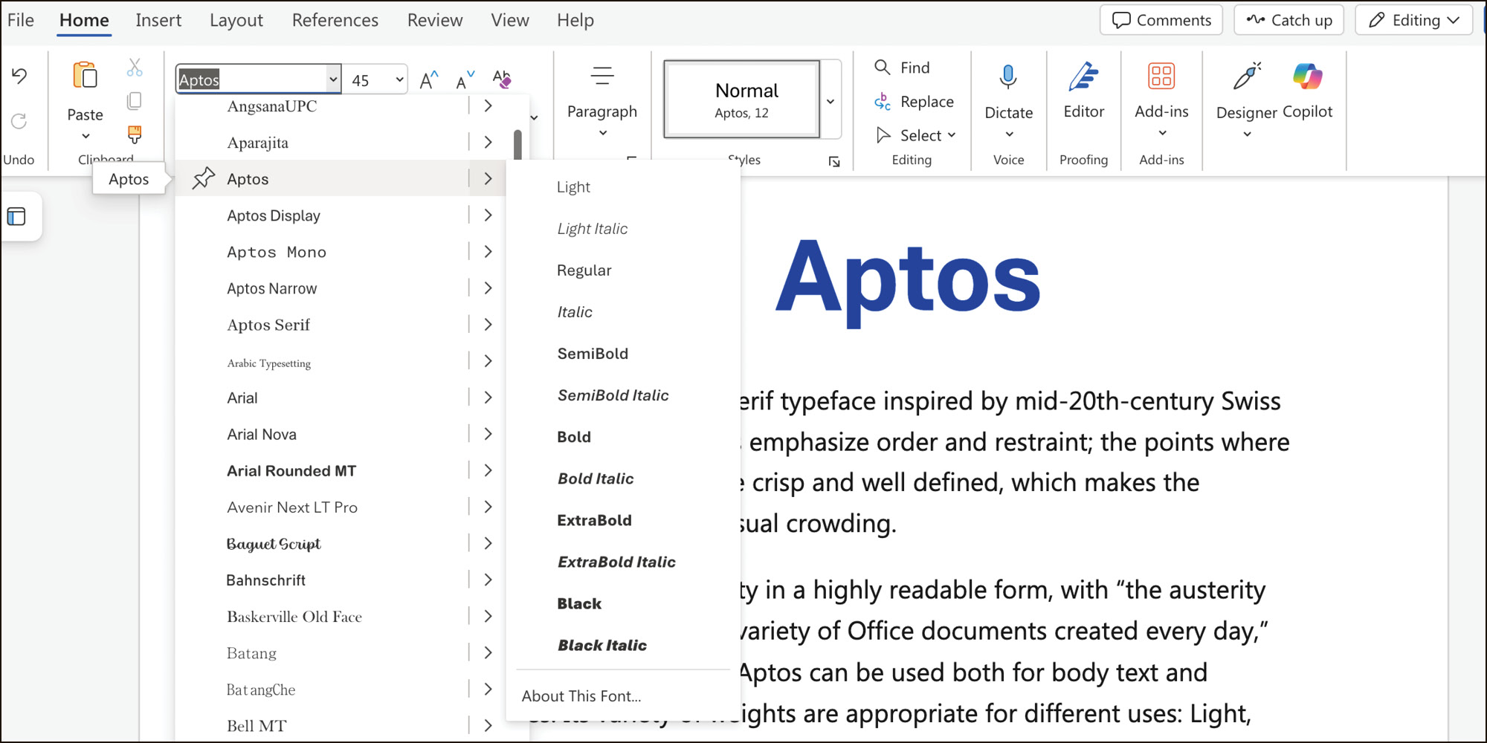Expand the Styles gallery arrow
The height and width of the screenshot is (743, 1487).
click(x=830, y=100)
